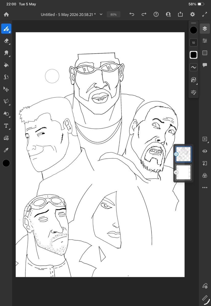The width and height of the screenshot is (211, 306).
Task: Expand Type tool flyout triangle
Action: [9, 129]
